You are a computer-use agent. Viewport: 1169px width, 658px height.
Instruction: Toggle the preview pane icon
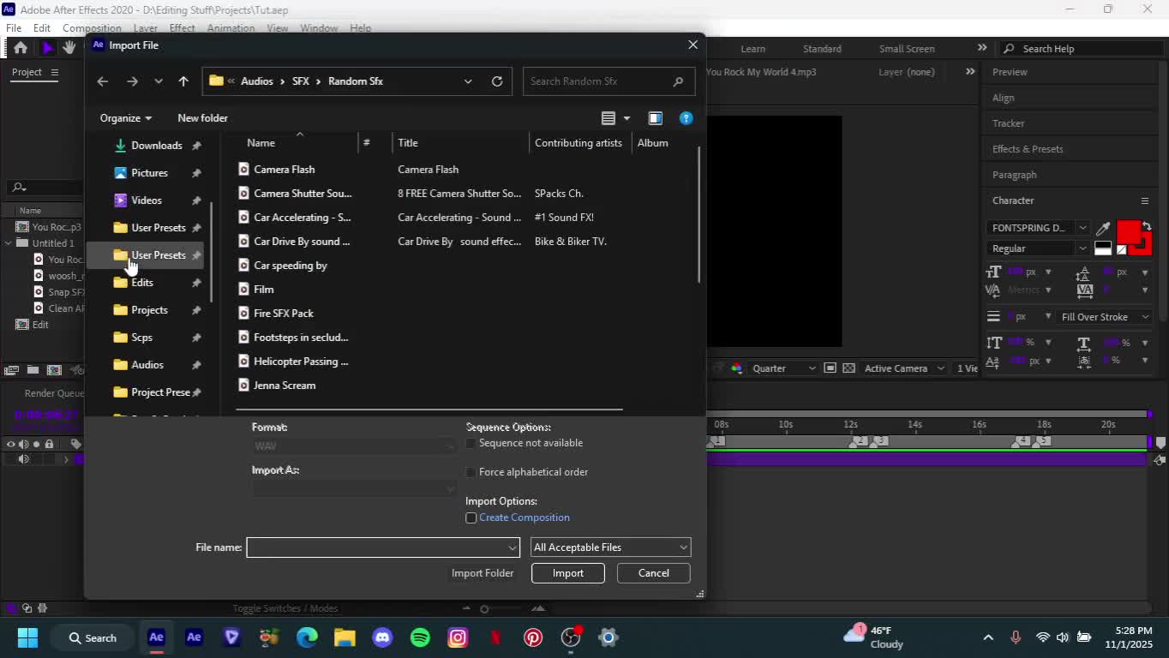point(655,118)
